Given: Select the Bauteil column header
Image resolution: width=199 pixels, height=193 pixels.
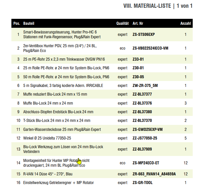Looking at the screenshot, I should pyautogui.click(x=29, y=23).
